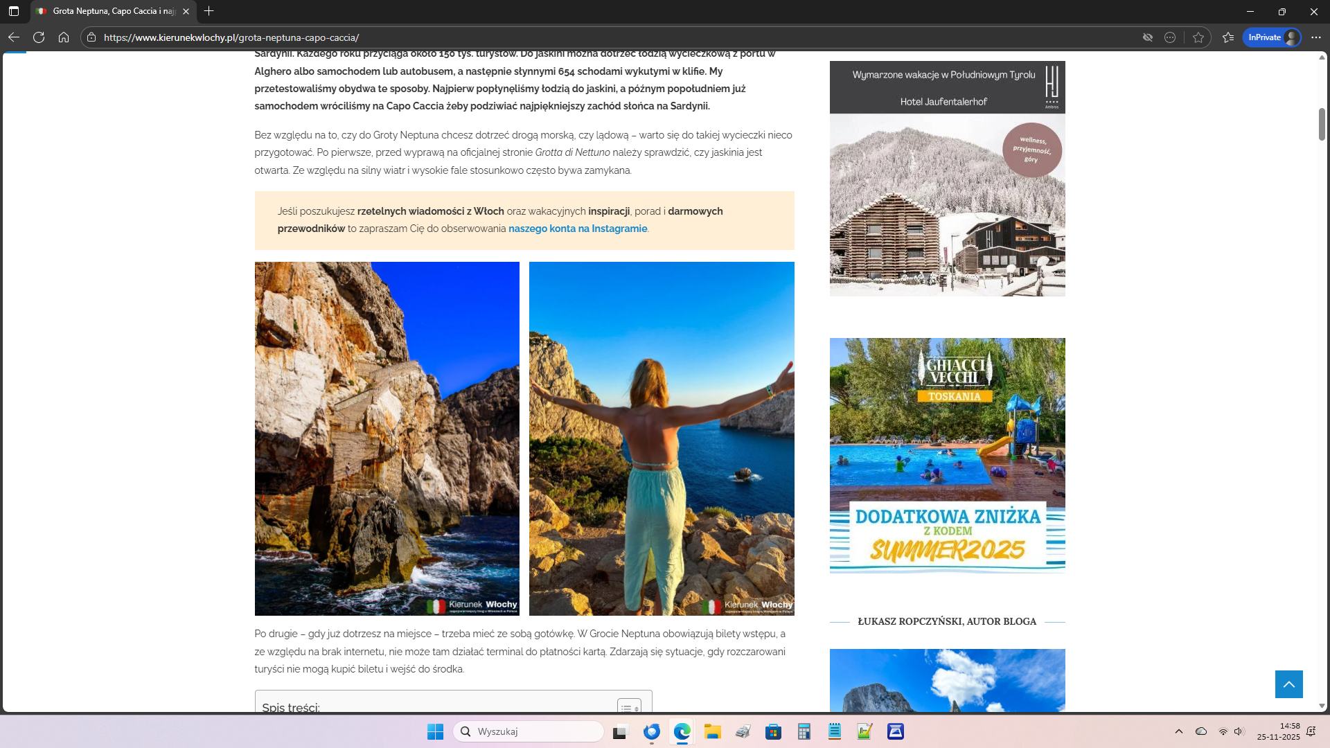Click the scroll-to-top arrow button
Viewport: 1330px width, 748px height.
click(1288, 684)
